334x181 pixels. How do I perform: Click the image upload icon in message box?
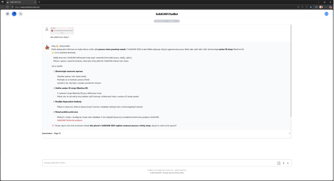pyautogui.click(x=279, y=163)
